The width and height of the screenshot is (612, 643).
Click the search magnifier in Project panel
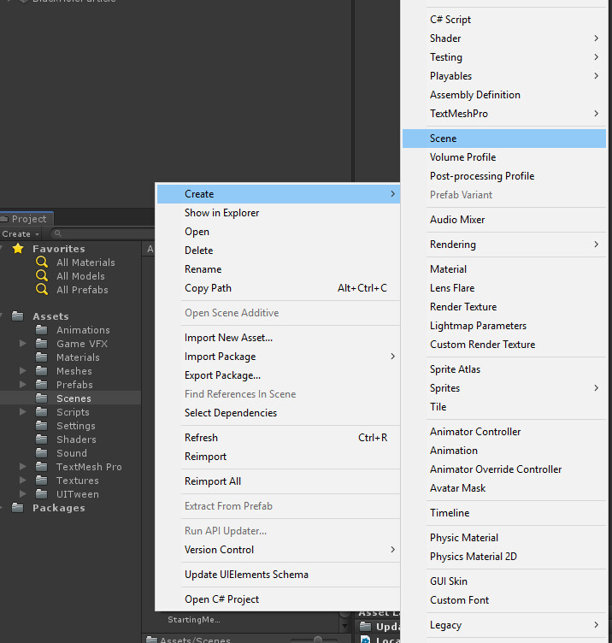58,233
